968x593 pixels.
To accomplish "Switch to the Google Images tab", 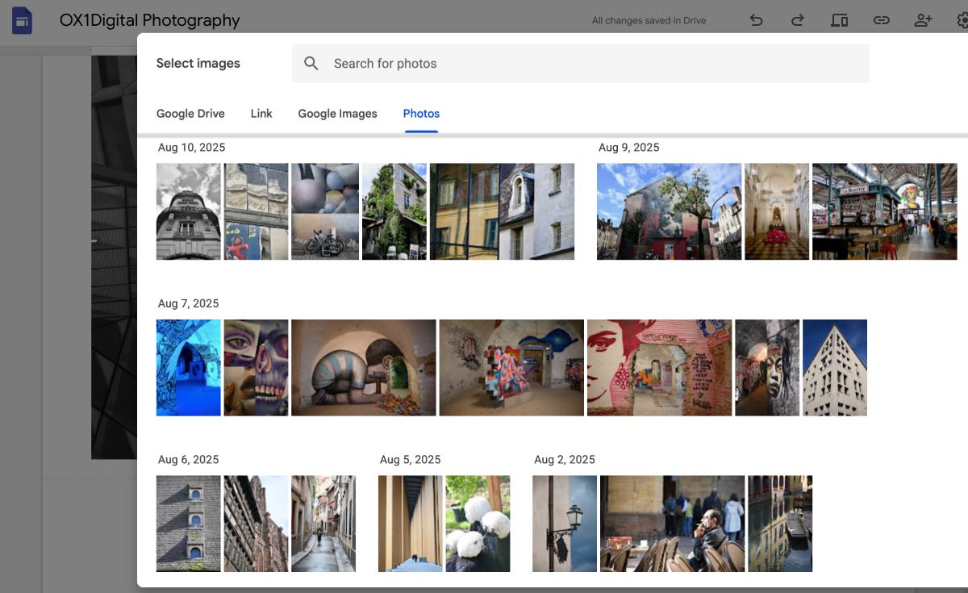I will click(337, 113).
